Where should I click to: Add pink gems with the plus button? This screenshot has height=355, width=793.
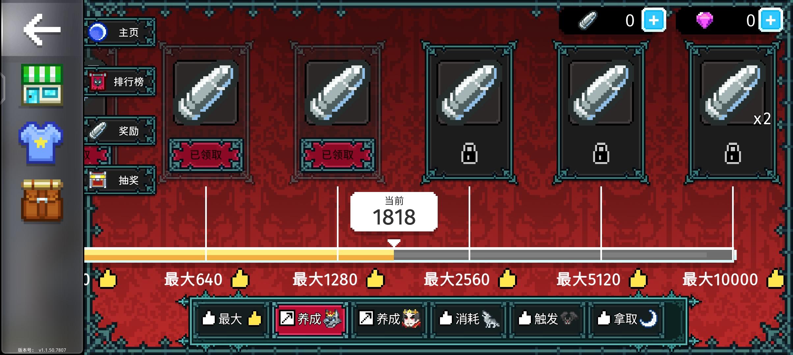771,20
